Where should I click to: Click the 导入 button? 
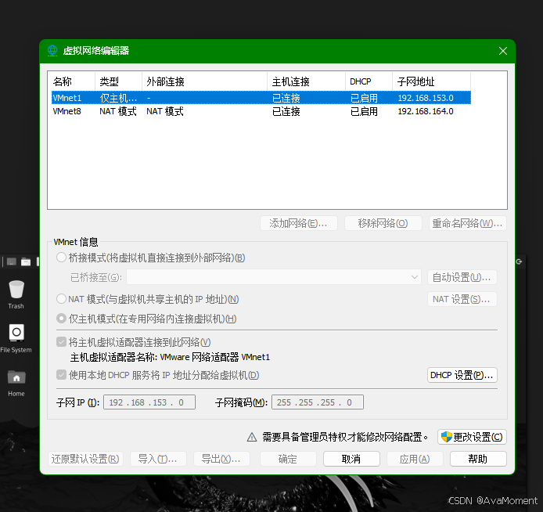(158, 459)
